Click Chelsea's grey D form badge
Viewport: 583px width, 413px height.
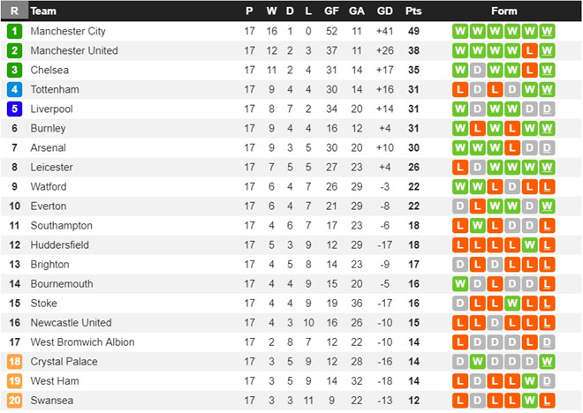pyautogui.click(x=477, y=70)
